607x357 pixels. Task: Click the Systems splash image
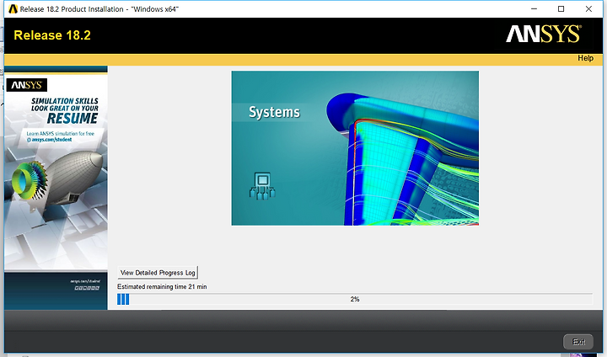click(x=355, y=147)
